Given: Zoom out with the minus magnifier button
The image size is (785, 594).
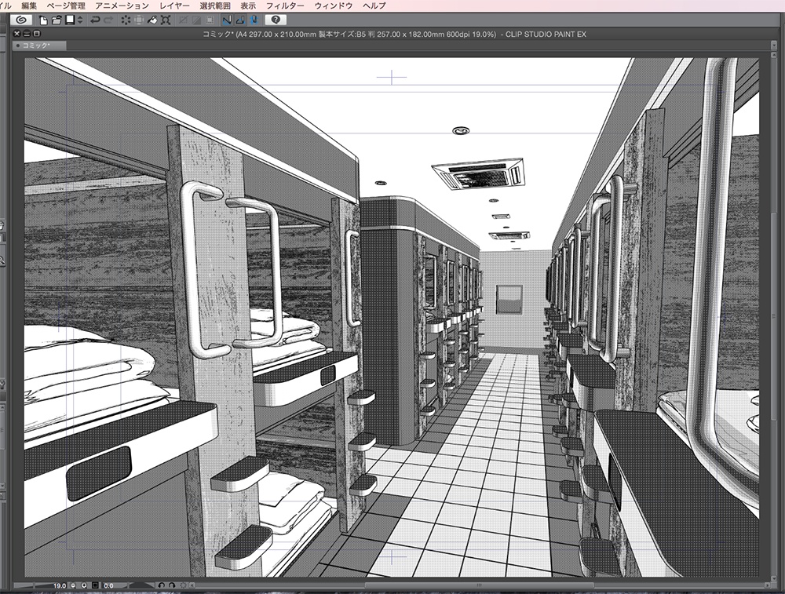Looking at the screenshot, I should [x=74, y=585].
